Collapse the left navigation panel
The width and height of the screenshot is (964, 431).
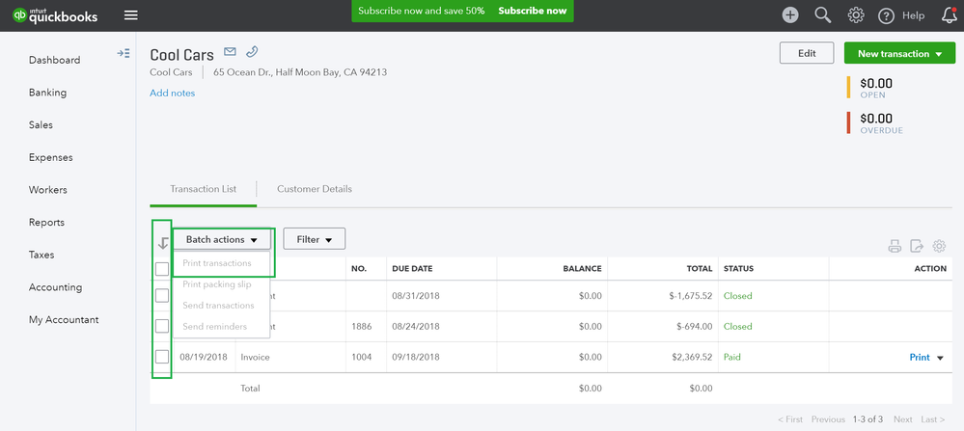click(124, 54)
